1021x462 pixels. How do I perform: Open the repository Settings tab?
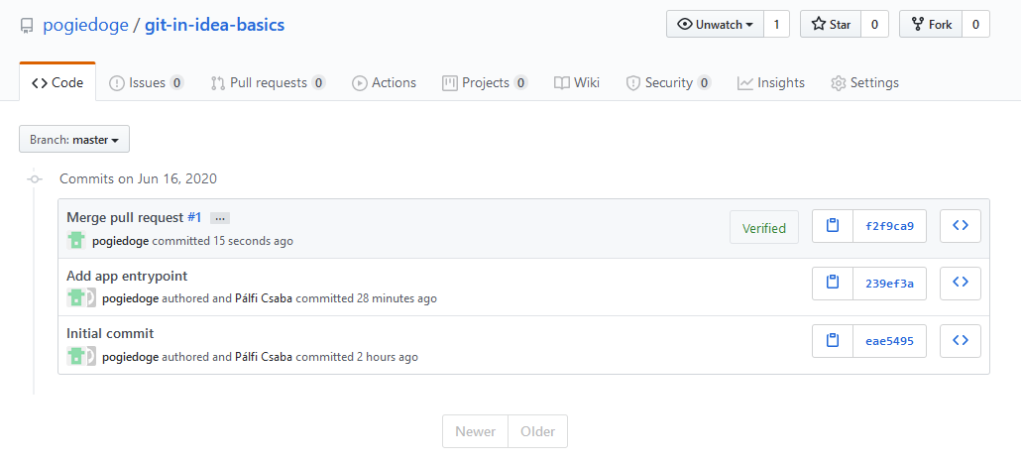(x=864, y=82)
